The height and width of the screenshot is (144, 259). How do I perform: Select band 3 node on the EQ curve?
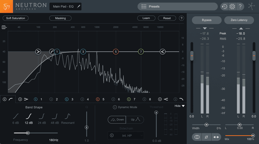[x=83, y=52]
